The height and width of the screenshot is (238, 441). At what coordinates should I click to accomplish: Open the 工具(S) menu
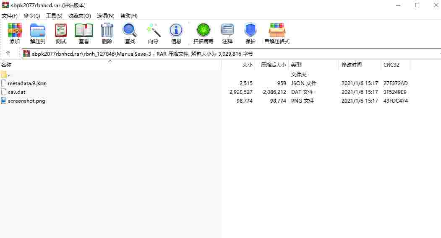coord(54,16)
